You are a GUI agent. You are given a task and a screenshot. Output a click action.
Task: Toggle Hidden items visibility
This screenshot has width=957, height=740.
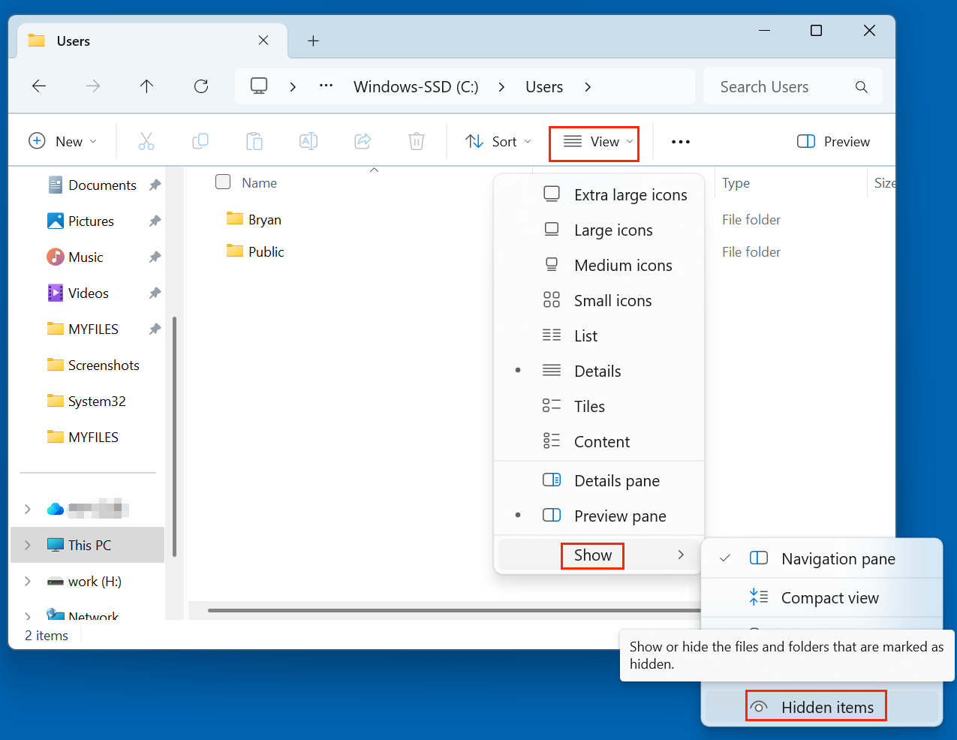[x=815, y=705]
